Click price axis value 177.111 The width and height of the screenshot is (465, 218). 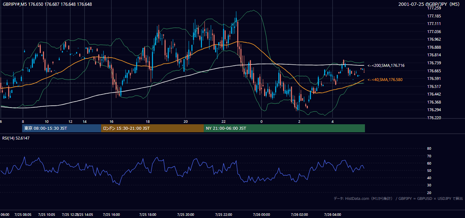pyautogui.click(x=434, y=24)
